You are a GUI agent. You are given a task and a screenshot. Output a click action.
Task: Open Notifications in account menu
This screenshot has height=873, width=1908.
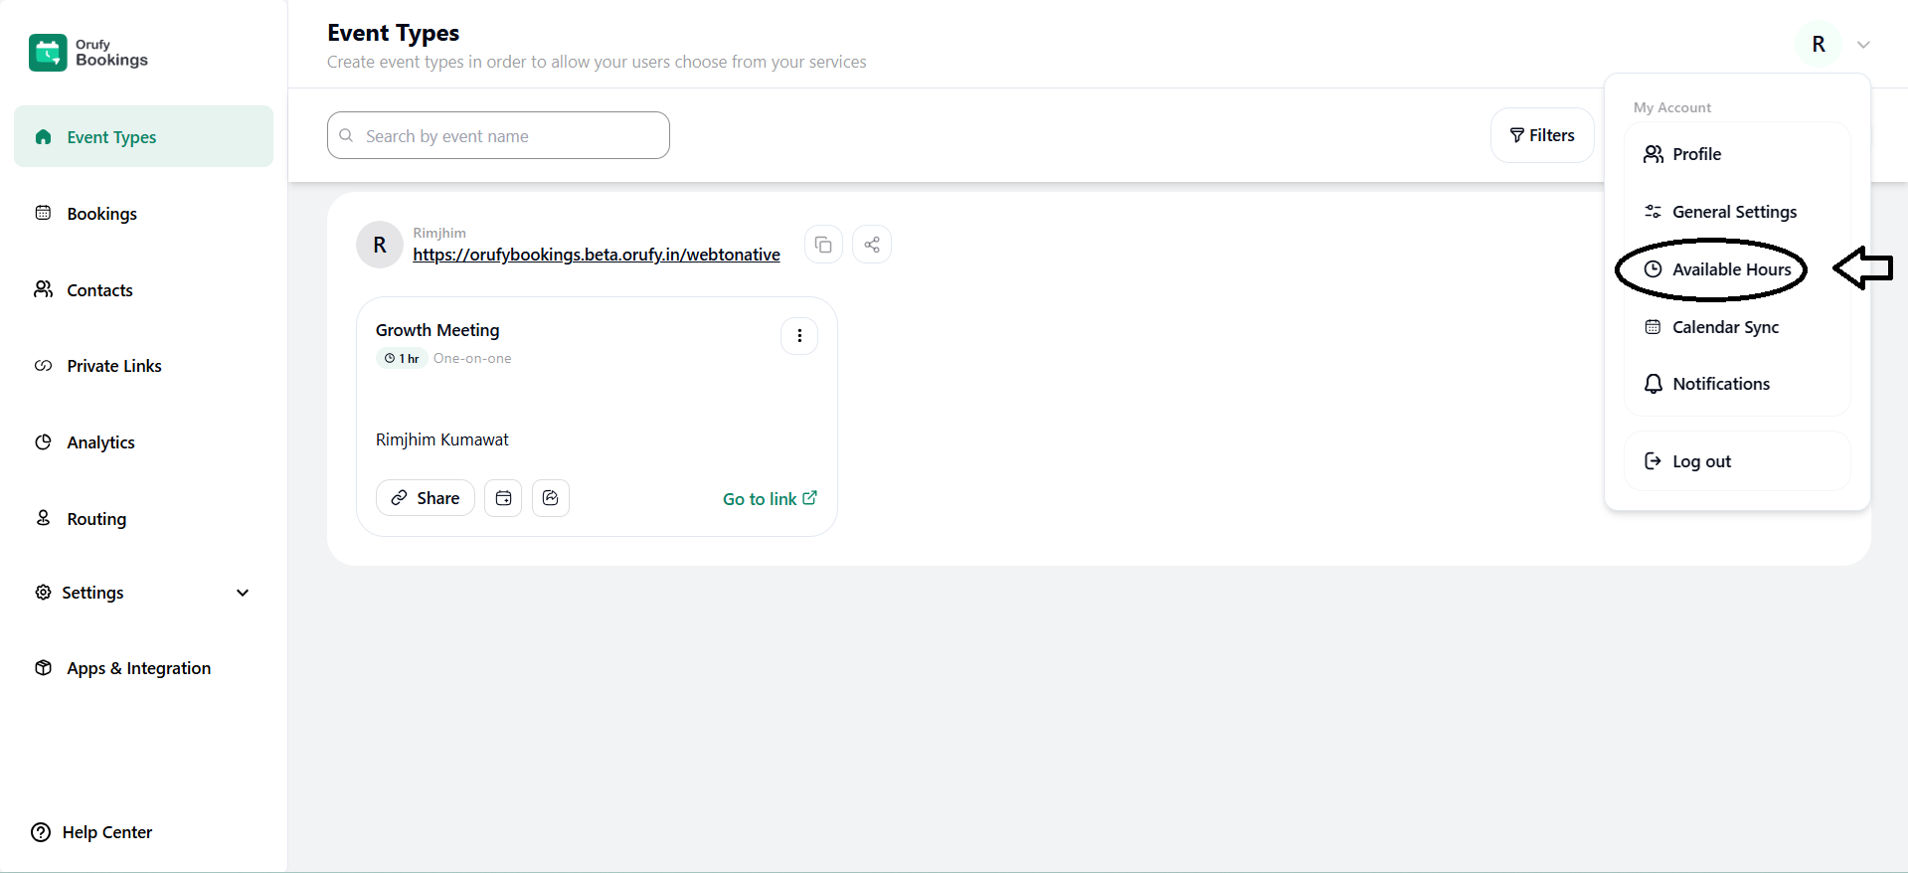tap(1720, 384)
